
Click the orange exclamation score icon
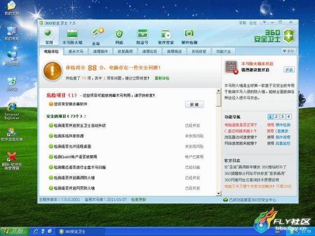[52, 71]
